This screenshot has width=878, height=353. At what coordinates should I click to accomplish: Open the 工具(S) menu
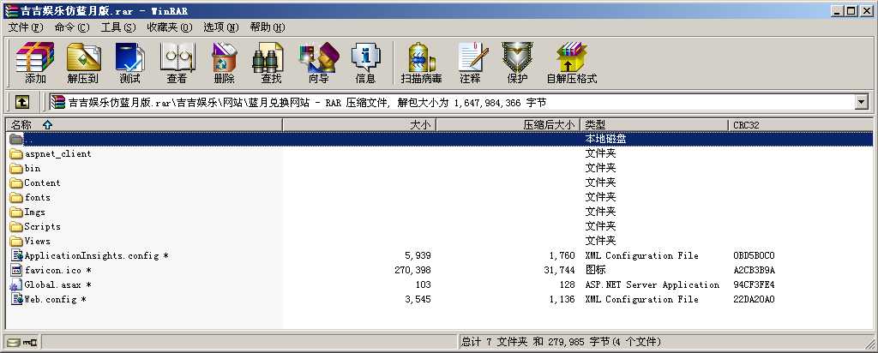coord(118,27)
